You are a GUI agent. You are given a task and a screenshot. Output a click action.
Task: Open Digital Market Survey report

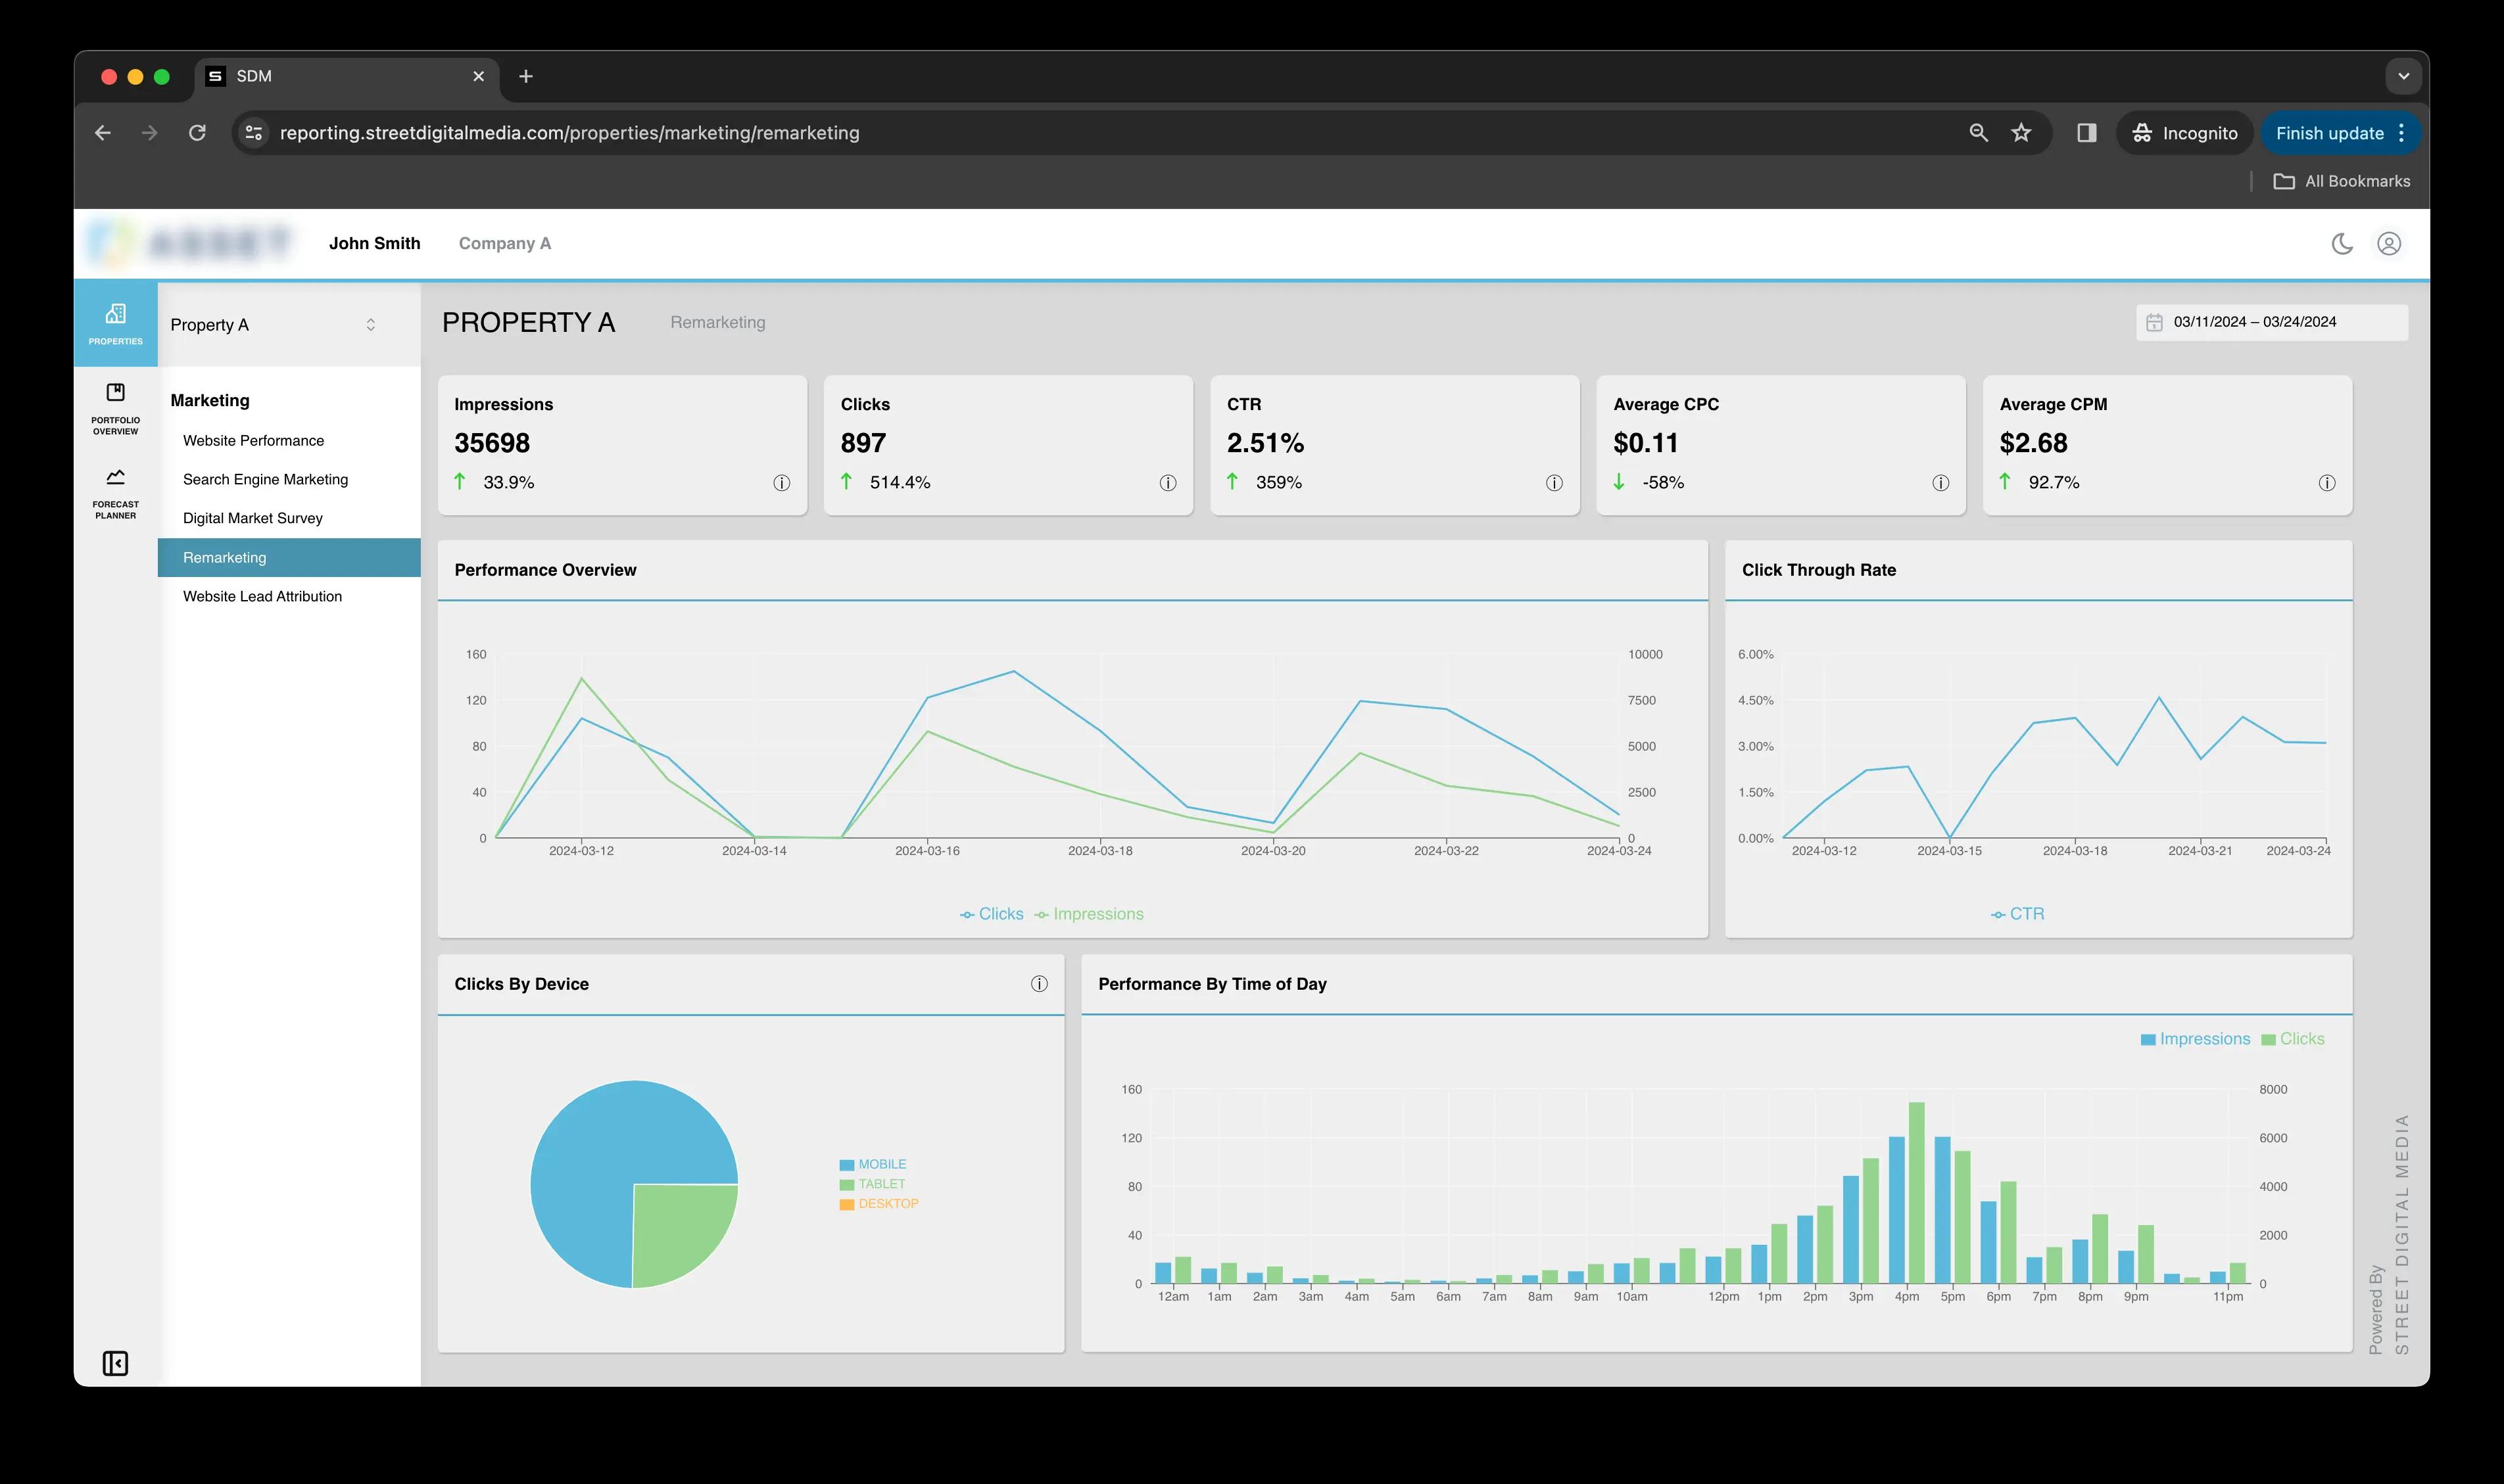pyautogui.click(x=252, y=518)
